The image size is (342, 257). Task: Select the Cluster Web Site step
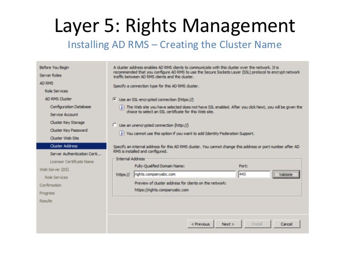point(64,138)
